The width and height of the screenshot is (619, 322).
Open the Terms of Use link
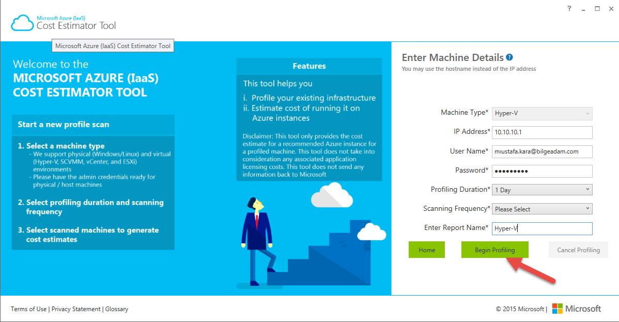click(x=28, y=309)
